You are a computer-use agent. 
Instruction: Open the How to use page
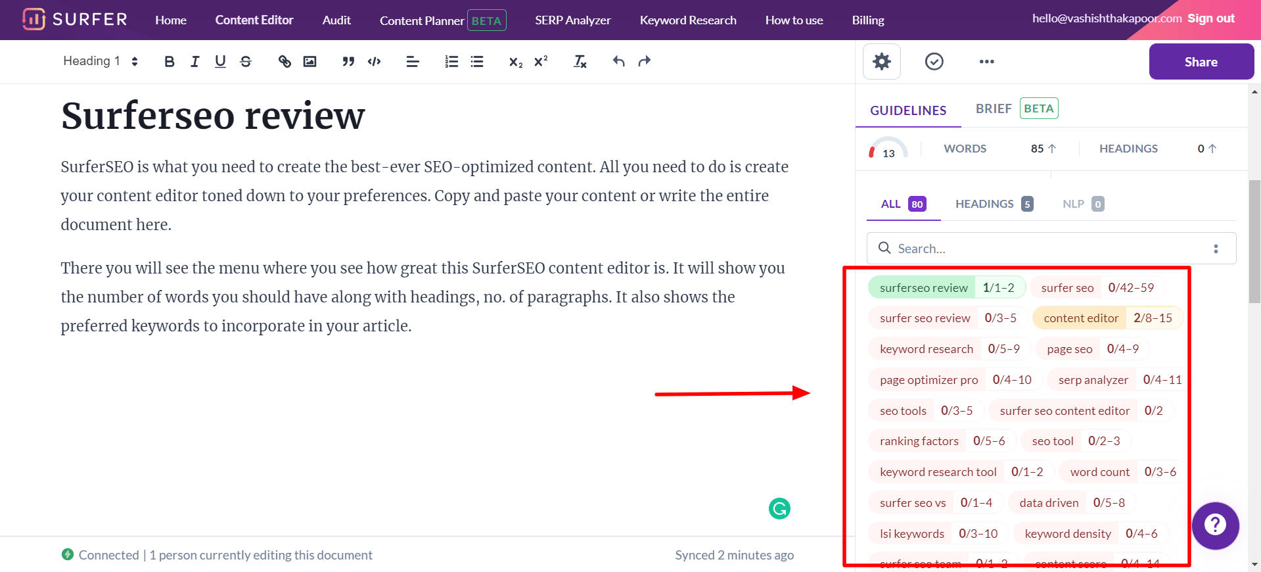click(794, 20)
